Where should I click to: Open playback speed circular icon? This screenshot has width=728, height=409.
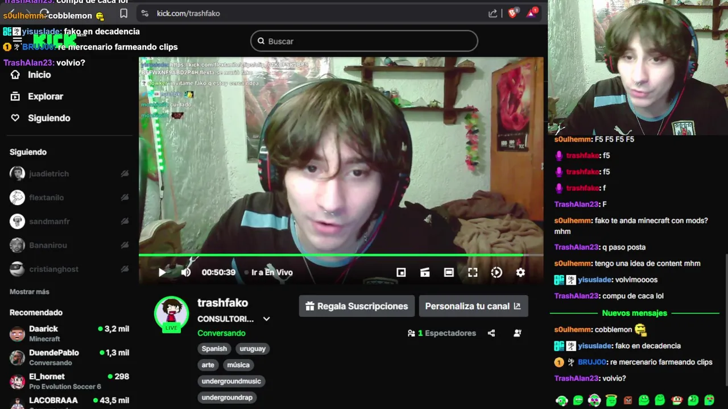coord(497,272)
